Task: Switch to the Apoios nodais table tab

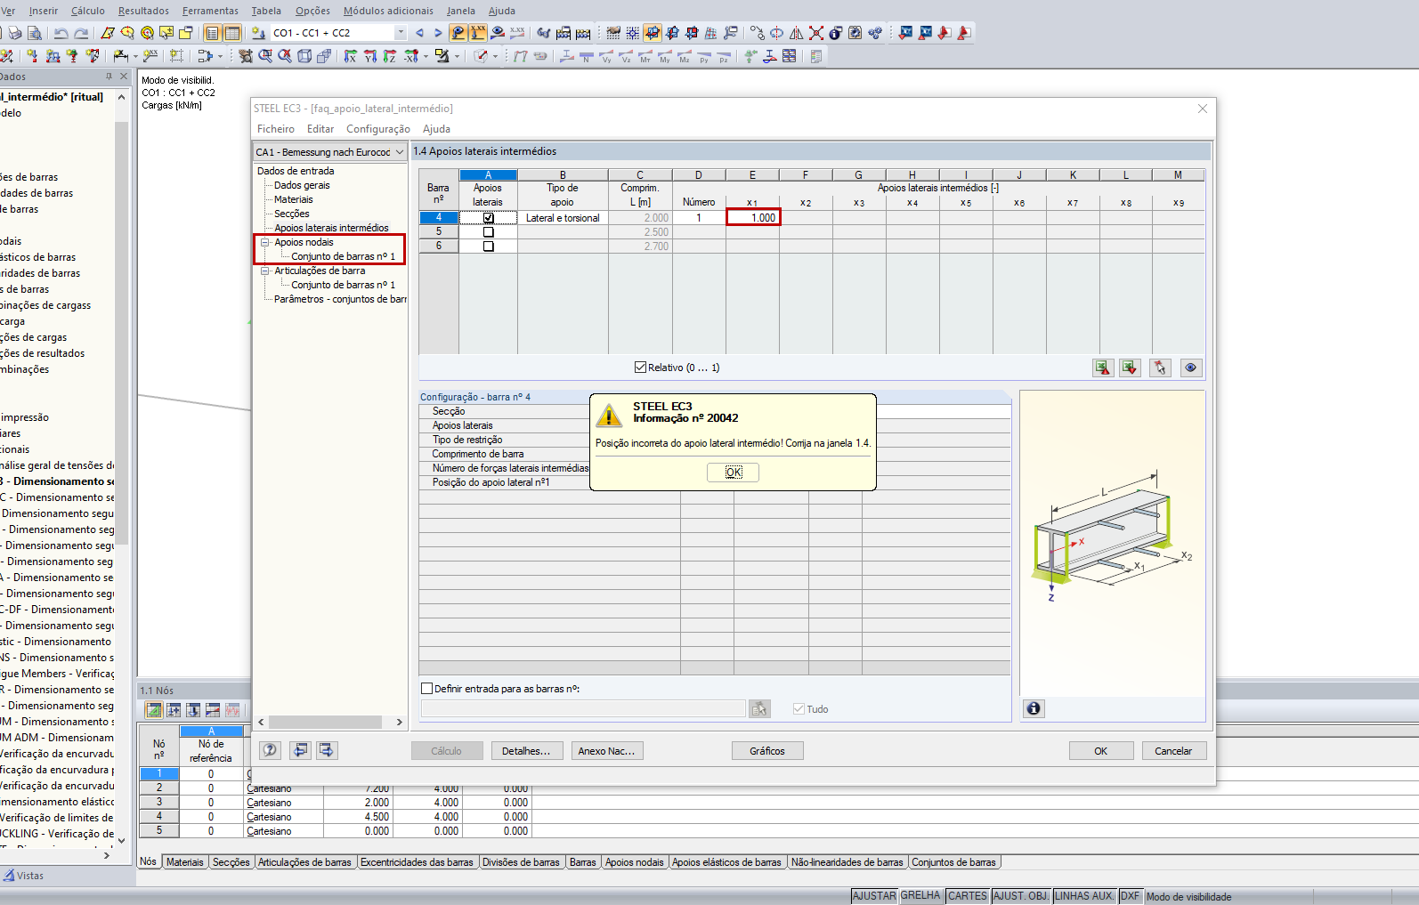Action: (x=635, y=862)
